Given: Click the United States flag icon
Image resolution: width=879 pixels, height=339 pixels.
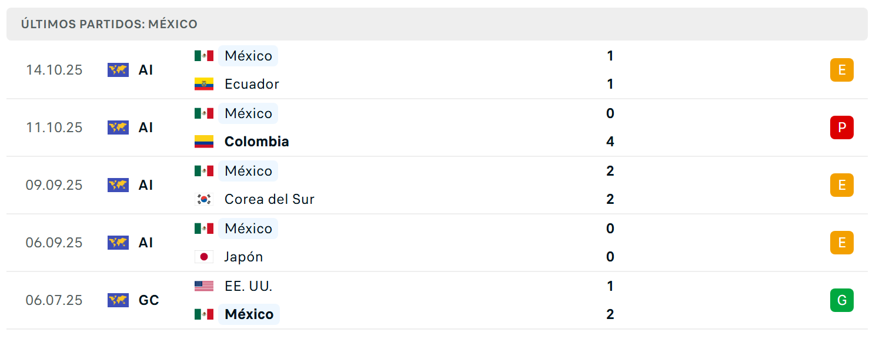Looking at the screenshot, I should click(x=204, y=286).
